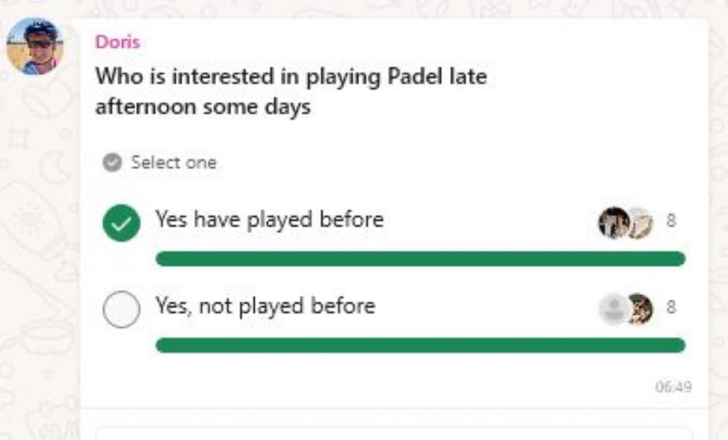Click the Select one label
728x440 pixels.
(x=173, y=163)
